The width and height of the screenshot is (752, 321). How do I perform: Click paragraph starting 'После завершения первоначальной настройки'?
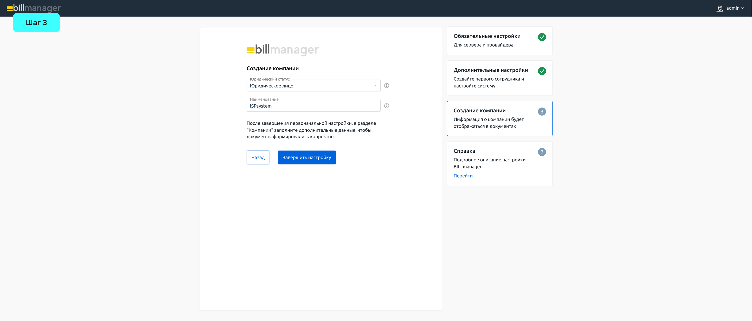click(x=311, y=130)
